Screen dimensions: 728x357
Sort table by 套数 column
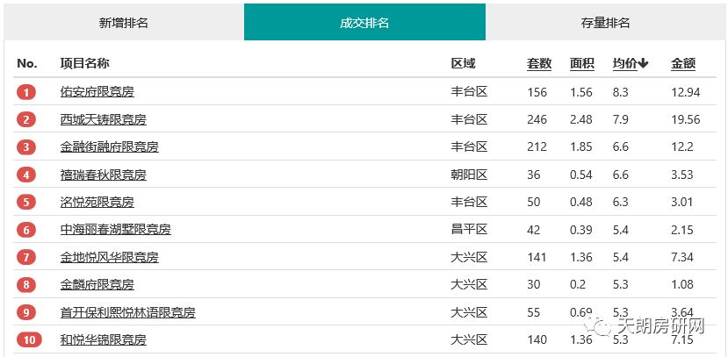tap(539, 63)
